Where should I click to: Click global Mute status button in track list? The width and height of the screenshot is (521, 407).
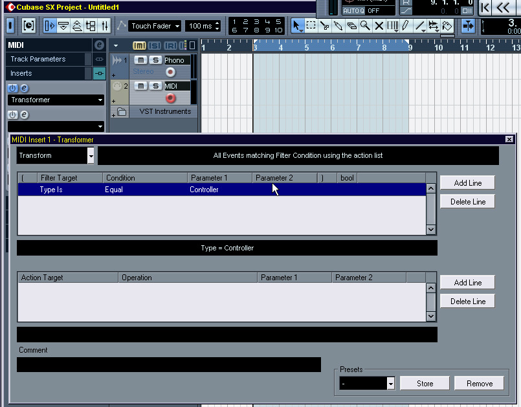tap(139, 45)
